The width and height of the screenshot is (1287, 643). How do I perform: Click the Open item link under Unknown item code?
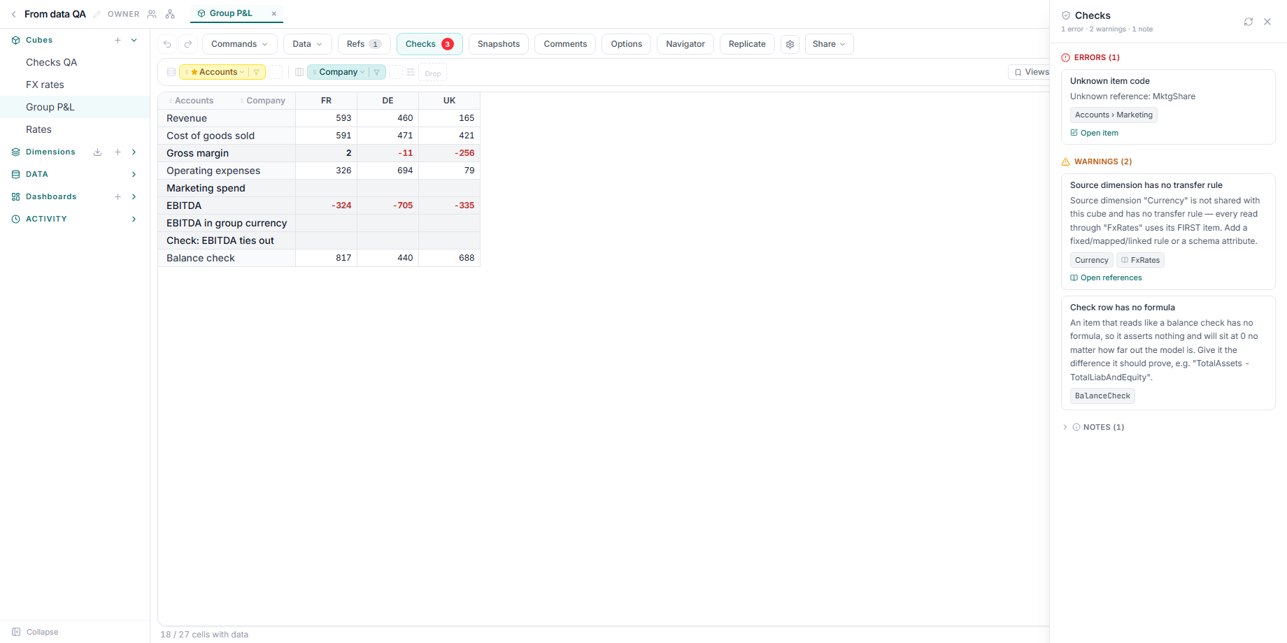coord(1095,133)
